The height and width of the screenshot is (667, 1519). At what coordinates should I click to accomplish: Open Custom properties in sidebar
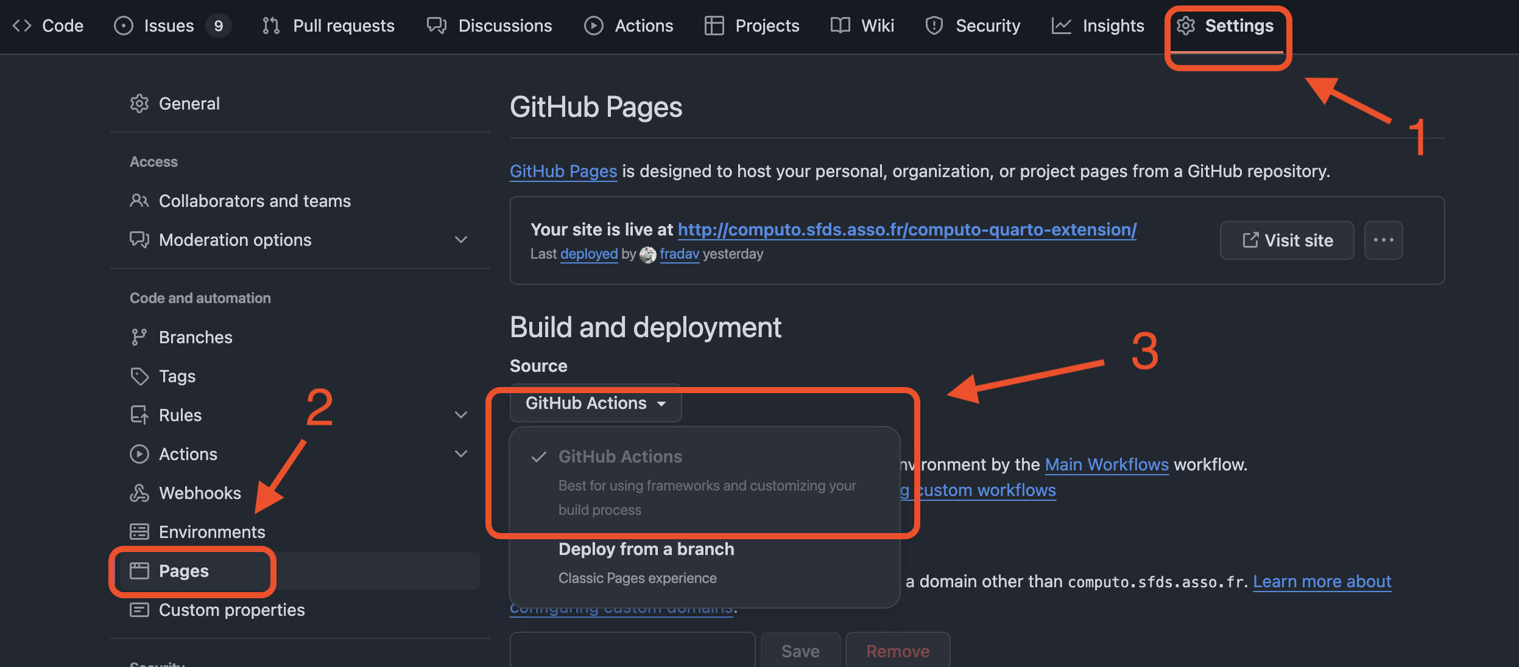click(300, 610)
